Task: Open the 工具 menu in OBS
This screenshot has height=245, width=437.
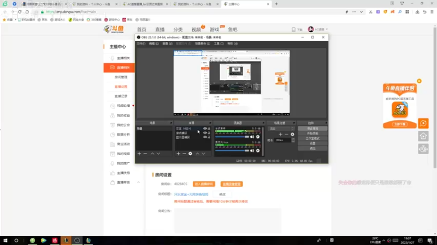Action: (219, 44)
